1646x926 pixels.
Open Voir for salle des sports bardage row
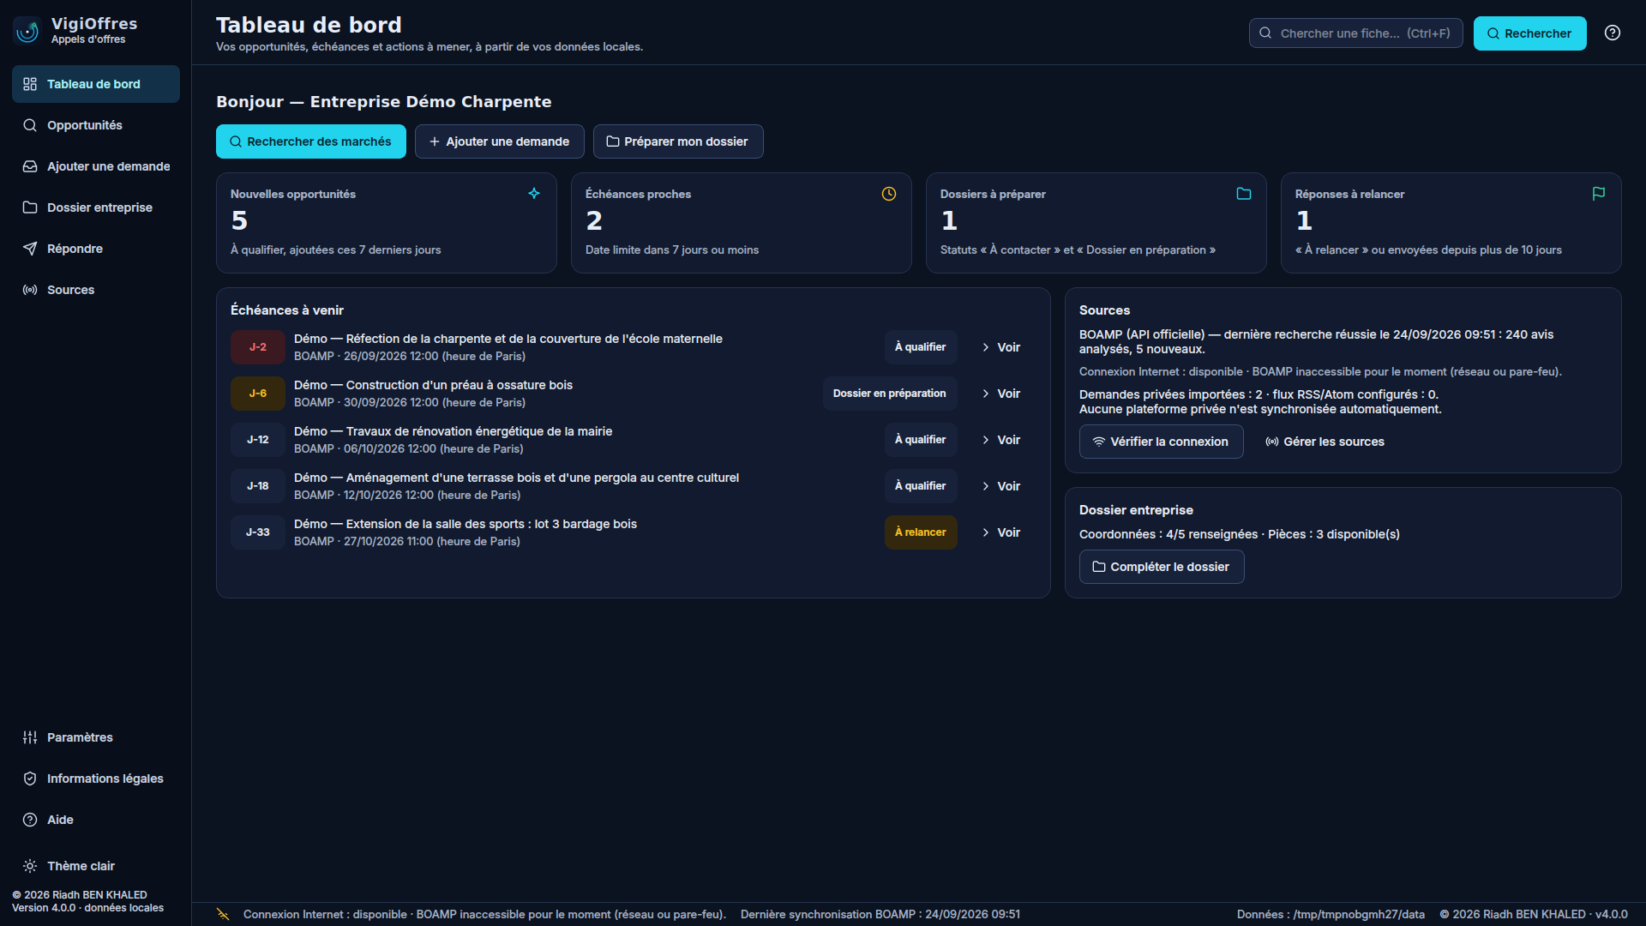click(1001, 532)
